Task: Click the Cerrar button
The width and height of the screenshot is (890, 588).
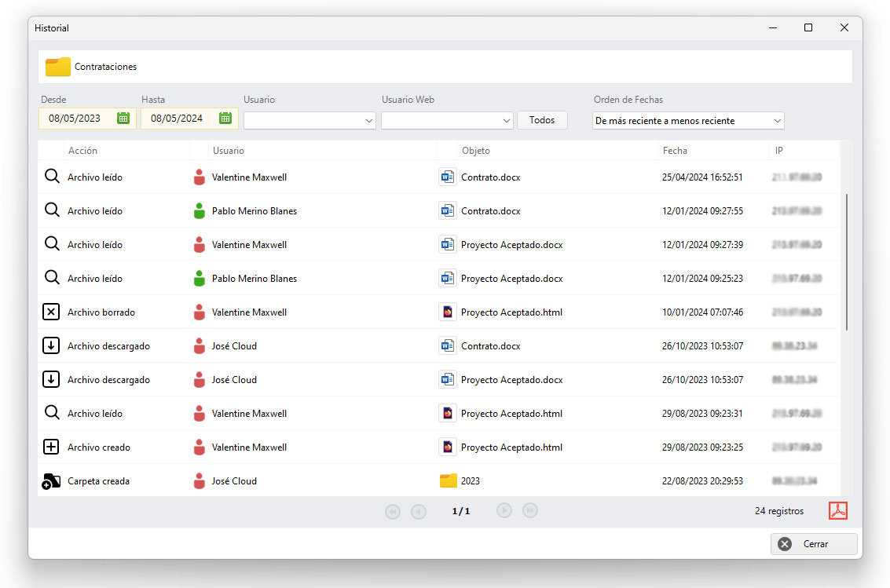Action: pos(814,544)
